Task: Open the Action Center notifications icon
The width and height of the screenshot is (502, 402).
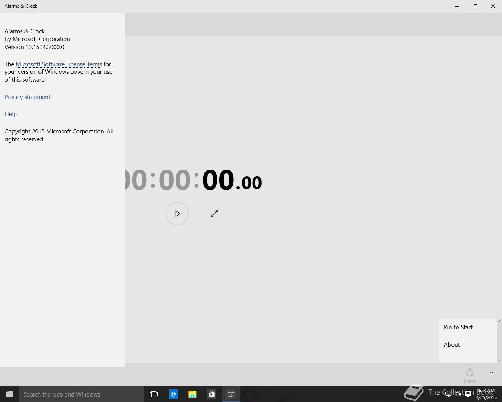Action: pyautogui.click(x=468, y=394)
